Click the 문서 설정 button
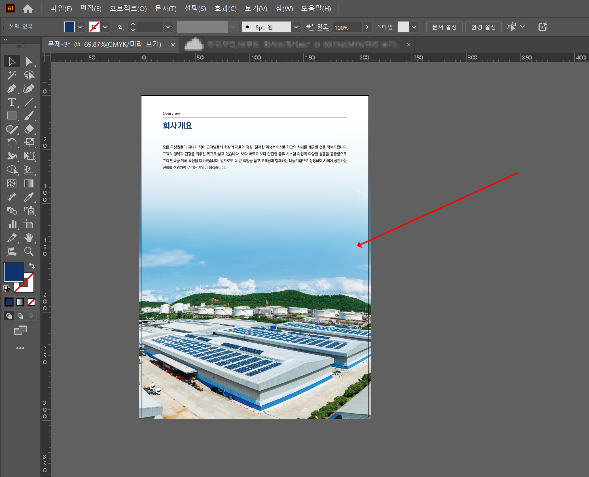Screen dimensions: 589x477 click(444, 27)
